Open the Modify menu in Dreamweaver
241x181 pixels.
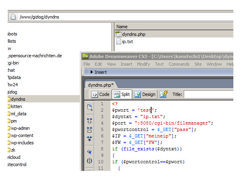click(143, 64)
